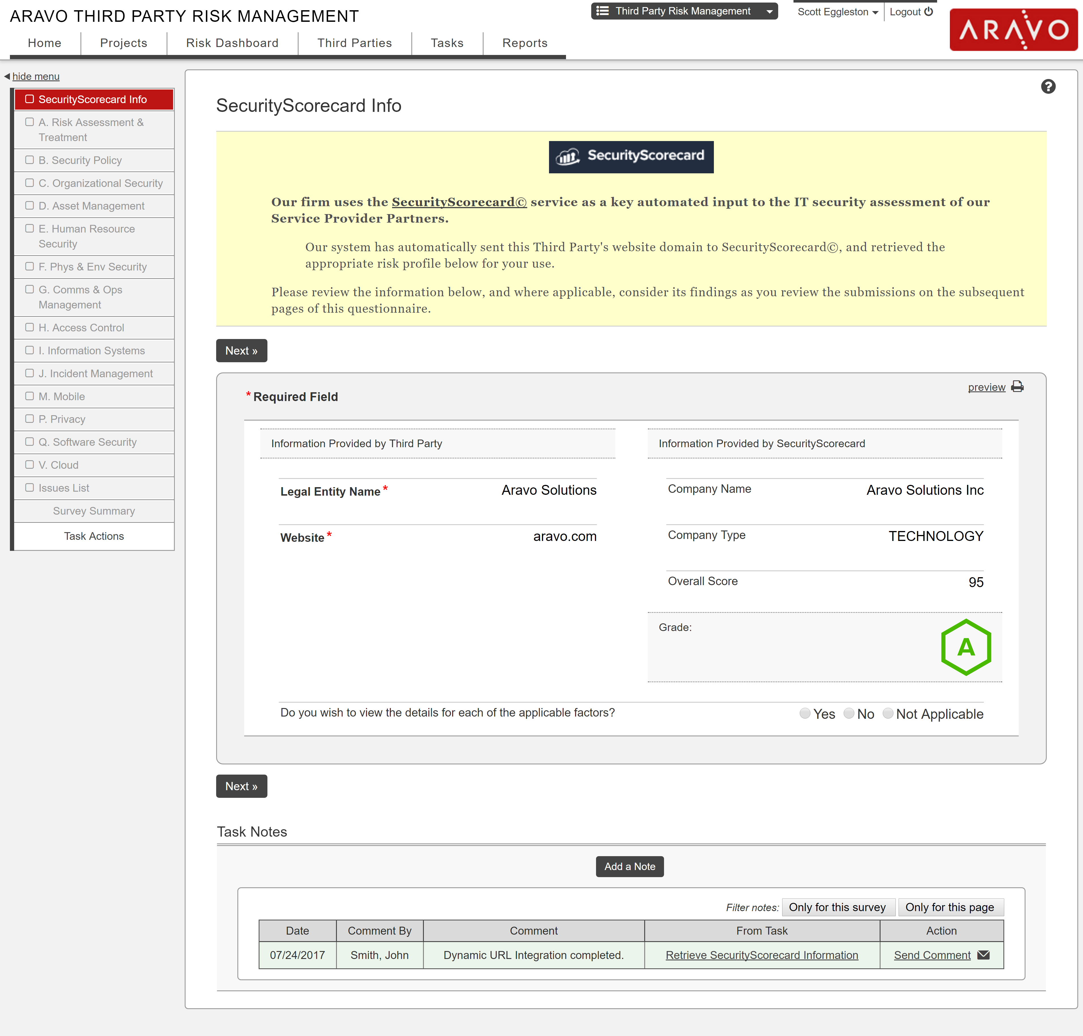Click the Send Comment envelope icon
Viewport: 1083px width, 1036px height.
pos(984,955)
